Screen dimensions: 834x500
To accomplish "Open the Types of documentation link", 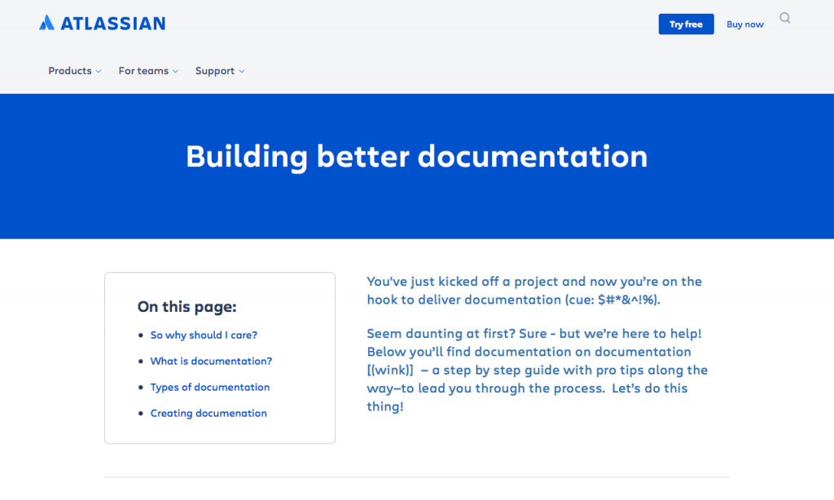I will pyautogui.click(x=210, y=388).
